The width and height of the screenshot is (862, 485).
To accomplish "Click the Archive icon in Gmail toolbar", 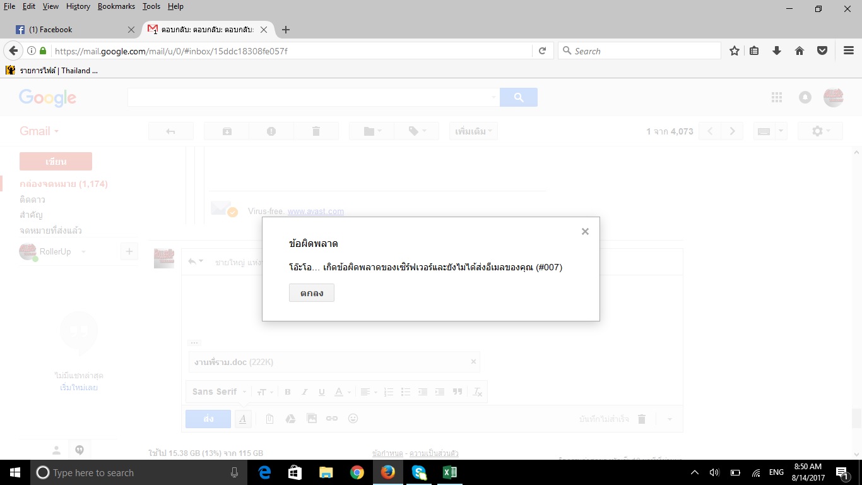I will [227, 131].
